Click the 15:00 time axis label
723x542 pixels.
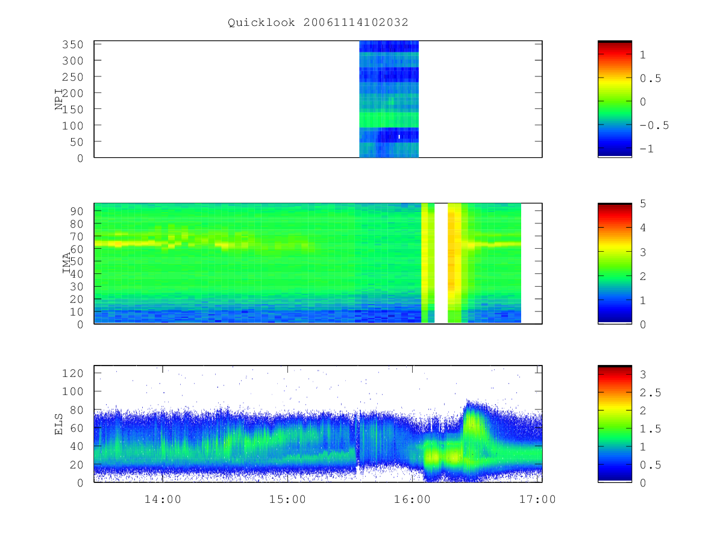pyautogui.click(x=288, y=499)
